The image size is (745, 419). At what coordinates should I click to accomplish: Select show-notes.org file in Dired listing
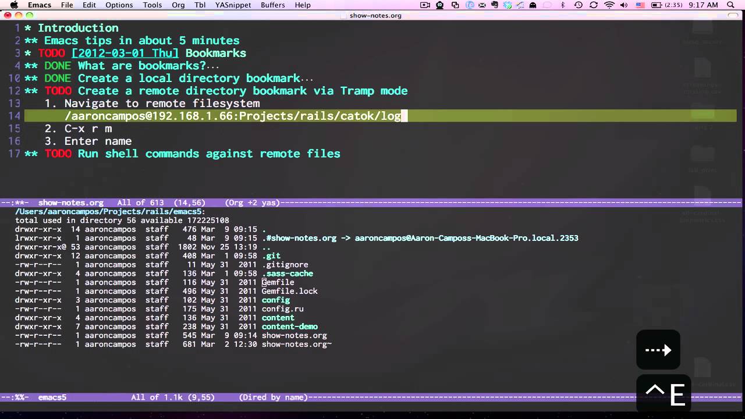(x=295, y=336)
